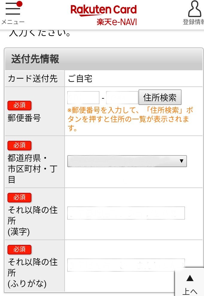Screen dimensions: 204x296
Task: Click the 上へ button at bottom right
Action: tap(190, 283)
